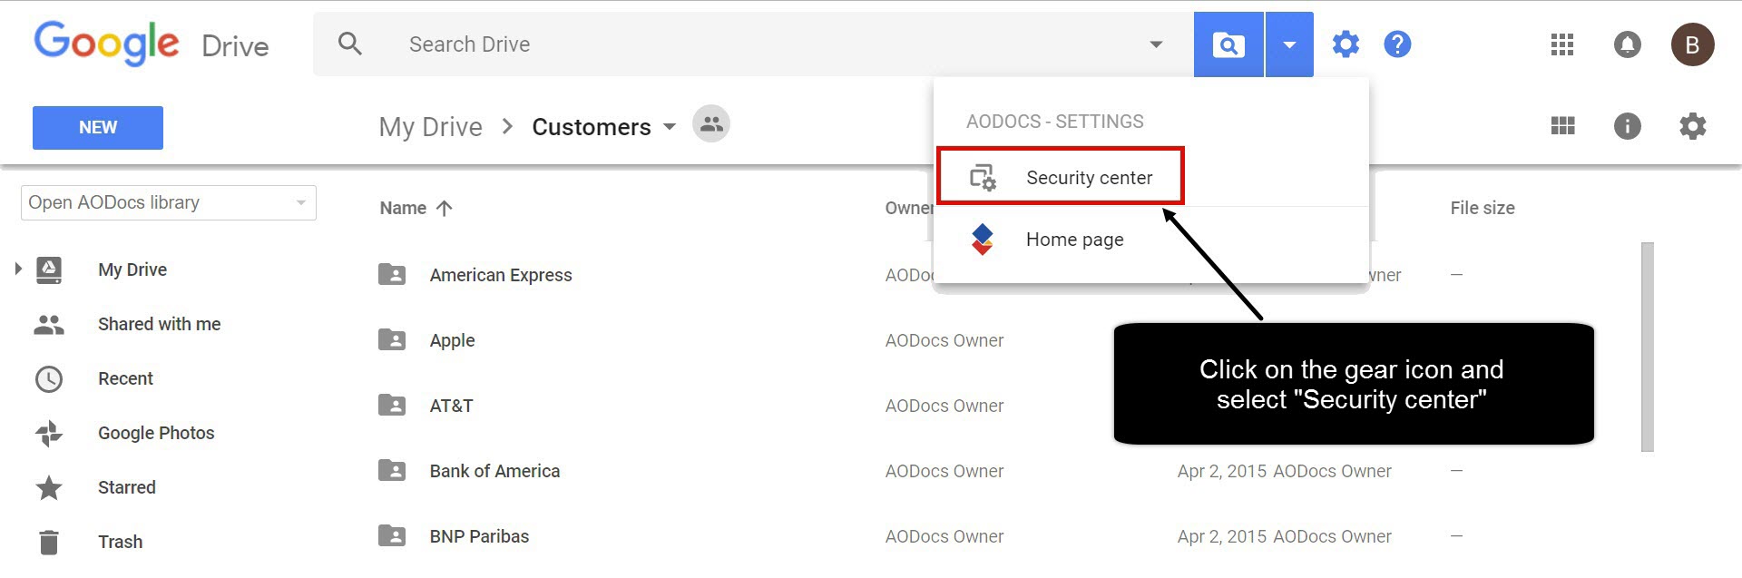Click the American Express folder icon
Viewport: 1742px width, 578px height.
[392, 274]
